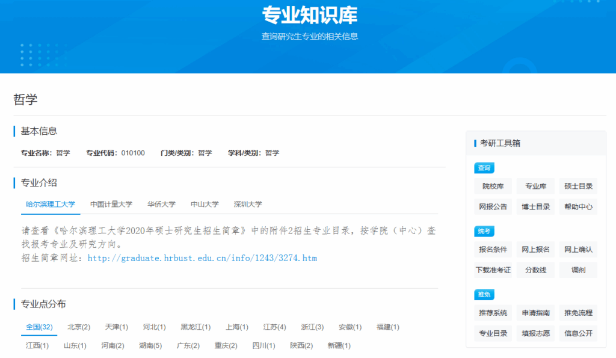616x358 pixels.
Task: Select the 华侨大学 tab
Action: point(161,204)
